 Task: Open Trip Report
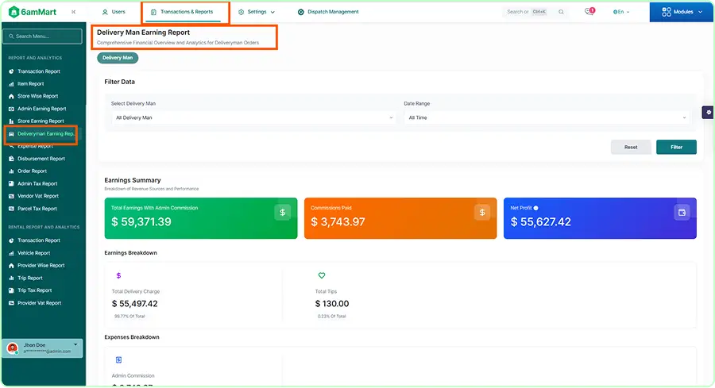[x=29, y=279]
